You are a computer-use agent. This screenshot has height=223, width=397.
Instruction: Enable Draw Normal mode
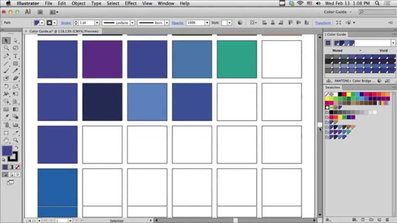5,174
